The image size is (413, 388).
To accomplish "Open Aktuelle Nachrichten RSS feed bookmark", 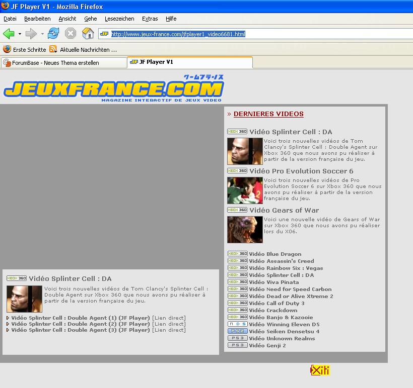I will point(83,49).
